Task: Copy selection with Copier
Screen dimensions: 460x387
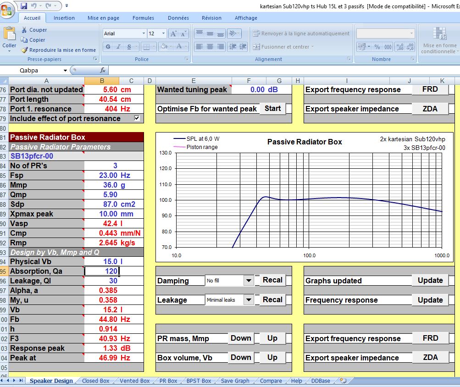Action: 33,40
